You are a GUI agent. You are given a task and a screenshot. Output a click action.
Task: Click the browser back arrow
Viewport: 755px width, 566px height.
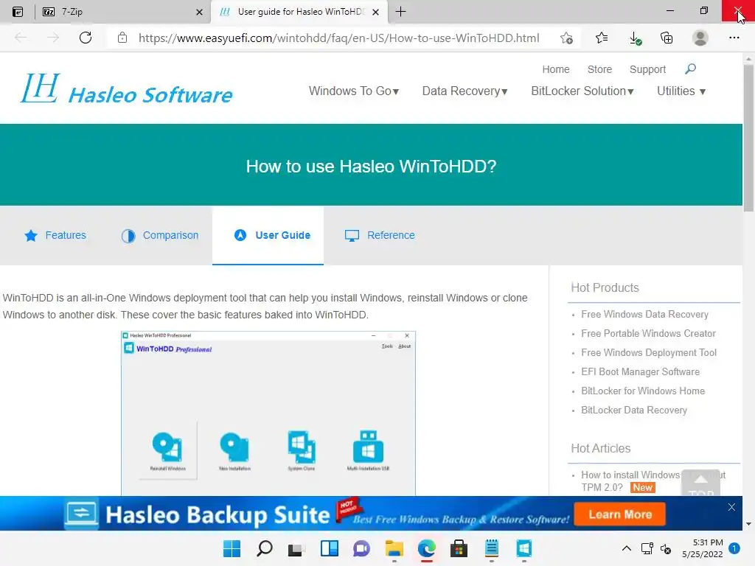(x=21, y=38)
